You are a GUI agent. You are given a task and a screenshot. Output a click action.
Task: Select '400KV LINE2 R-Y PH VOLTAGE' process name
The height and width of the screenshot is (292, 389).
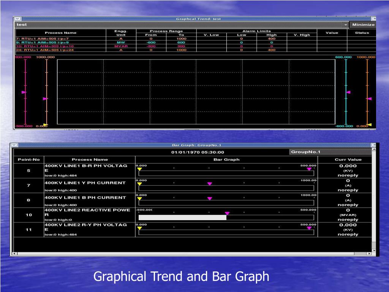[85, 227]
